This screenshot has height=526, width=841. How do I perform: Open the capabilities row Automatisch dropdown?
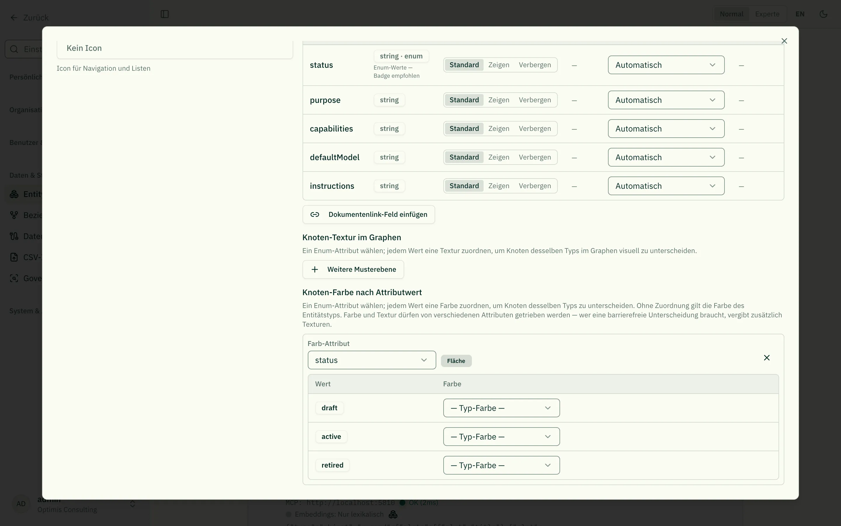(666, 129)
